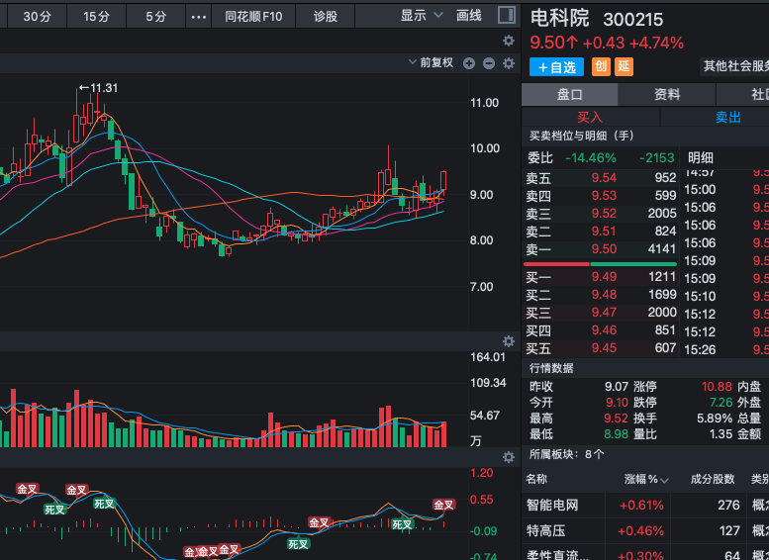Activate the 画线 drawing tool
769x560 pixels.
pyautogui.click(x=469, y=16)
